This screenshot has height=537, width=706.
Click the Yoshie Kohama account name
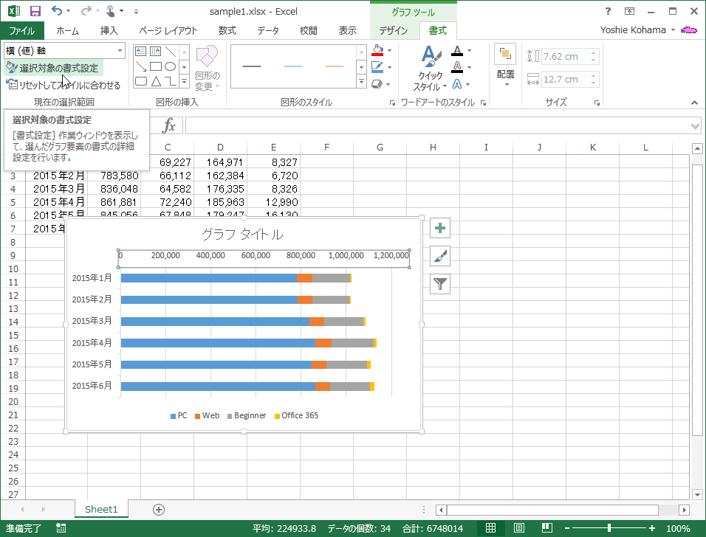633,30
